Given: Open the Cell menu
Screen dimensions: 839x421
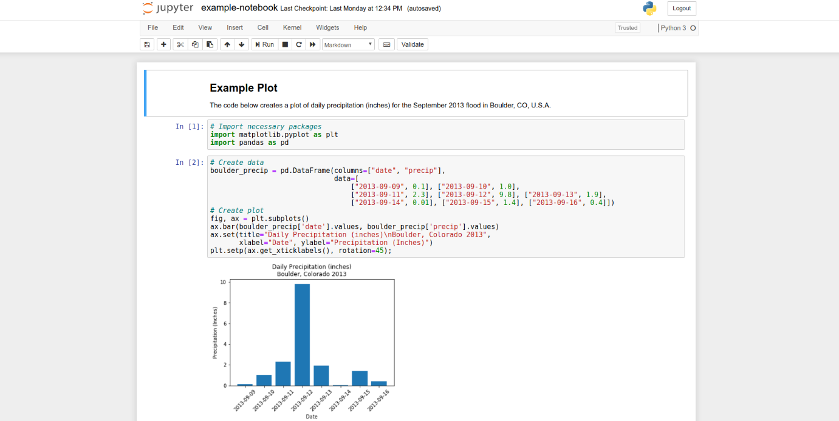Looking at the screenshot, I should pyautogui.click(x=263, y=27).
